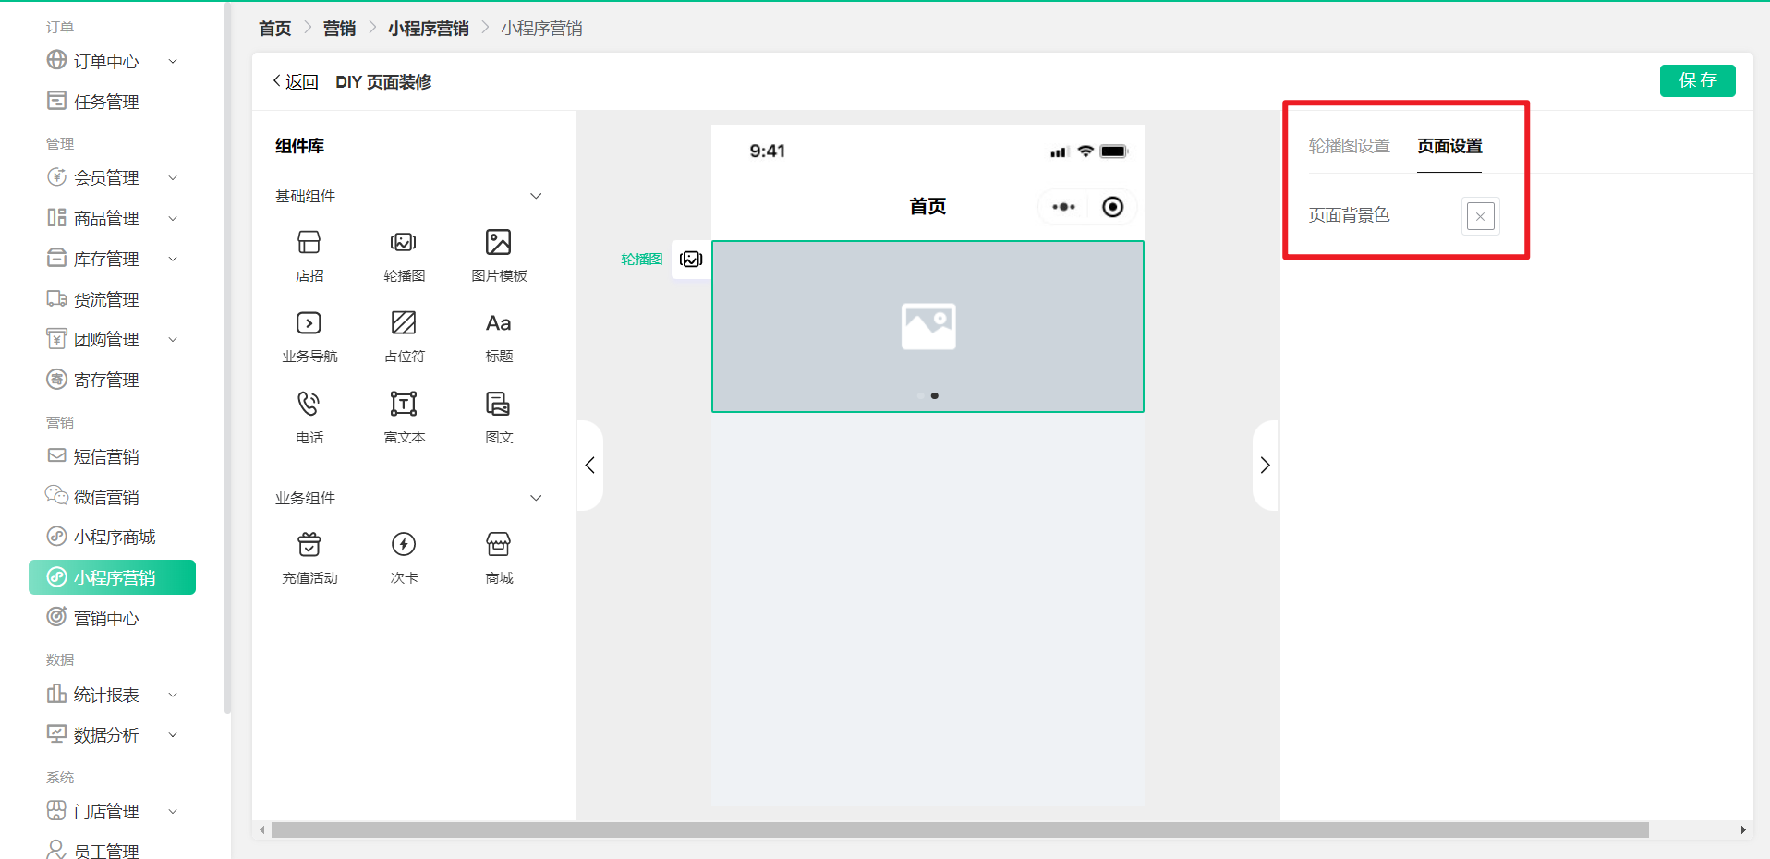The image size is (1770, 859).
Task: Open 员工管理 in the sidebar
Action: point(106,850)
